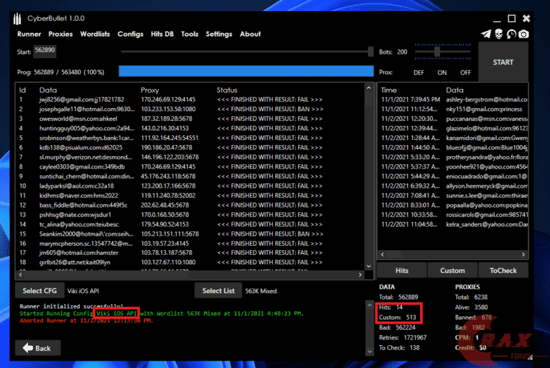Switch to the ToCheck results tab

pos(503,271)
